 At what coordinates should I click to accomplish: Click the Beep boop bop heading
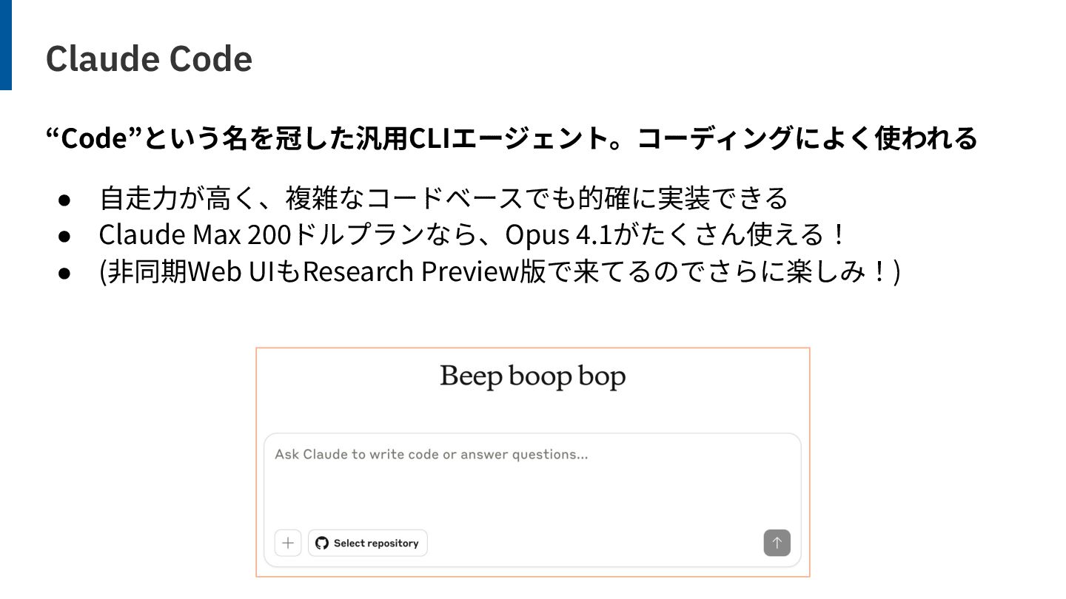[x=532, y=376]
